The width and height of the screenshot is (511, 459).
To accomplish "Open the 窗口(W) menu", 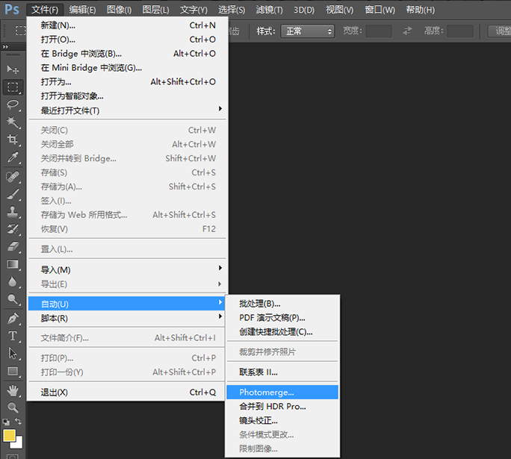I will (x=380, y=10).
